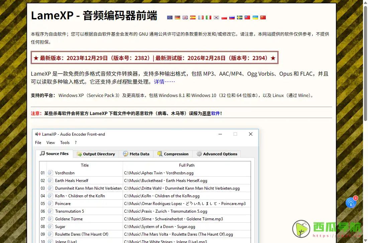Click the file icon beside Sugar title
368x243 pixels.
[50, 226]
